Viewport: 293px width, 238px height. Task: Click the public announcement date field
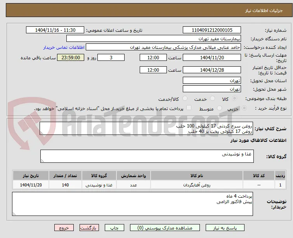point(55,30)
